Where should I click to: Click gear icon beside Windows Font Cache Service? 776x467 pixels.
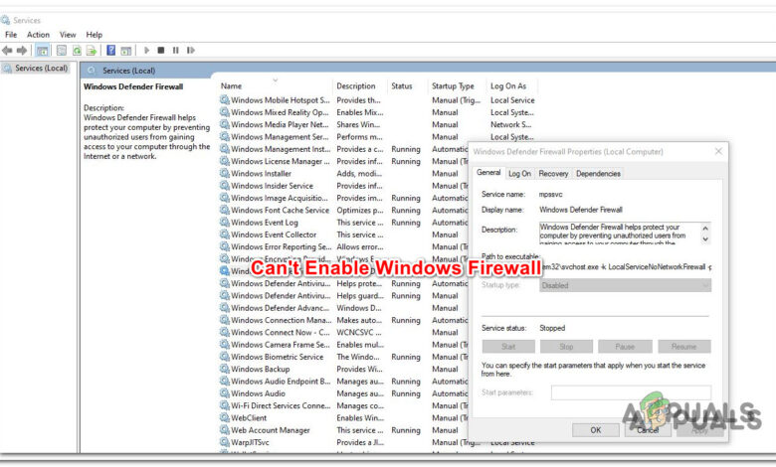(x=225, y=210)
